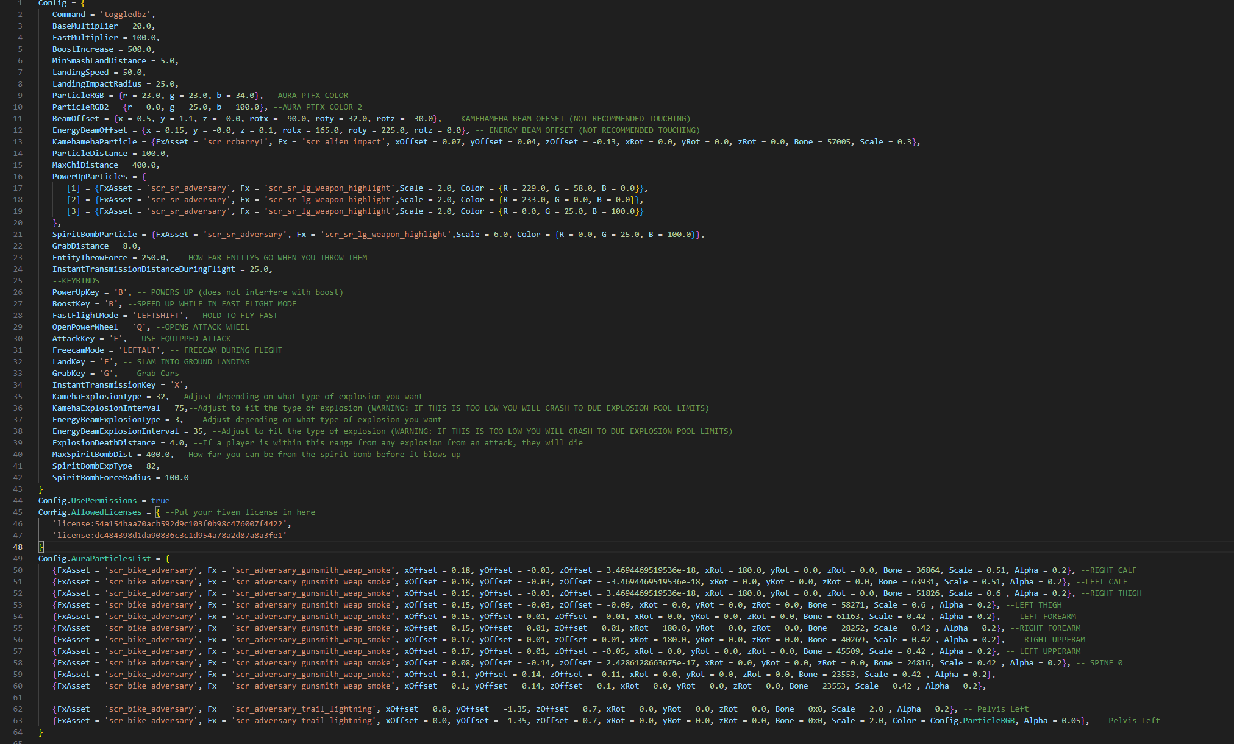Click the Config.ParticleRGB reference on line 63
This screenshot has width=1234, height=744.
pos(973,720)
